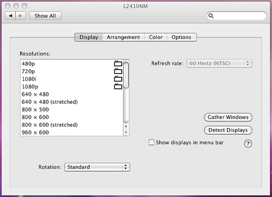Viewport: 272px width, 197px height.
Task: Switch to the Color tab
Action: pyautogui.click(x=156, y=37)
